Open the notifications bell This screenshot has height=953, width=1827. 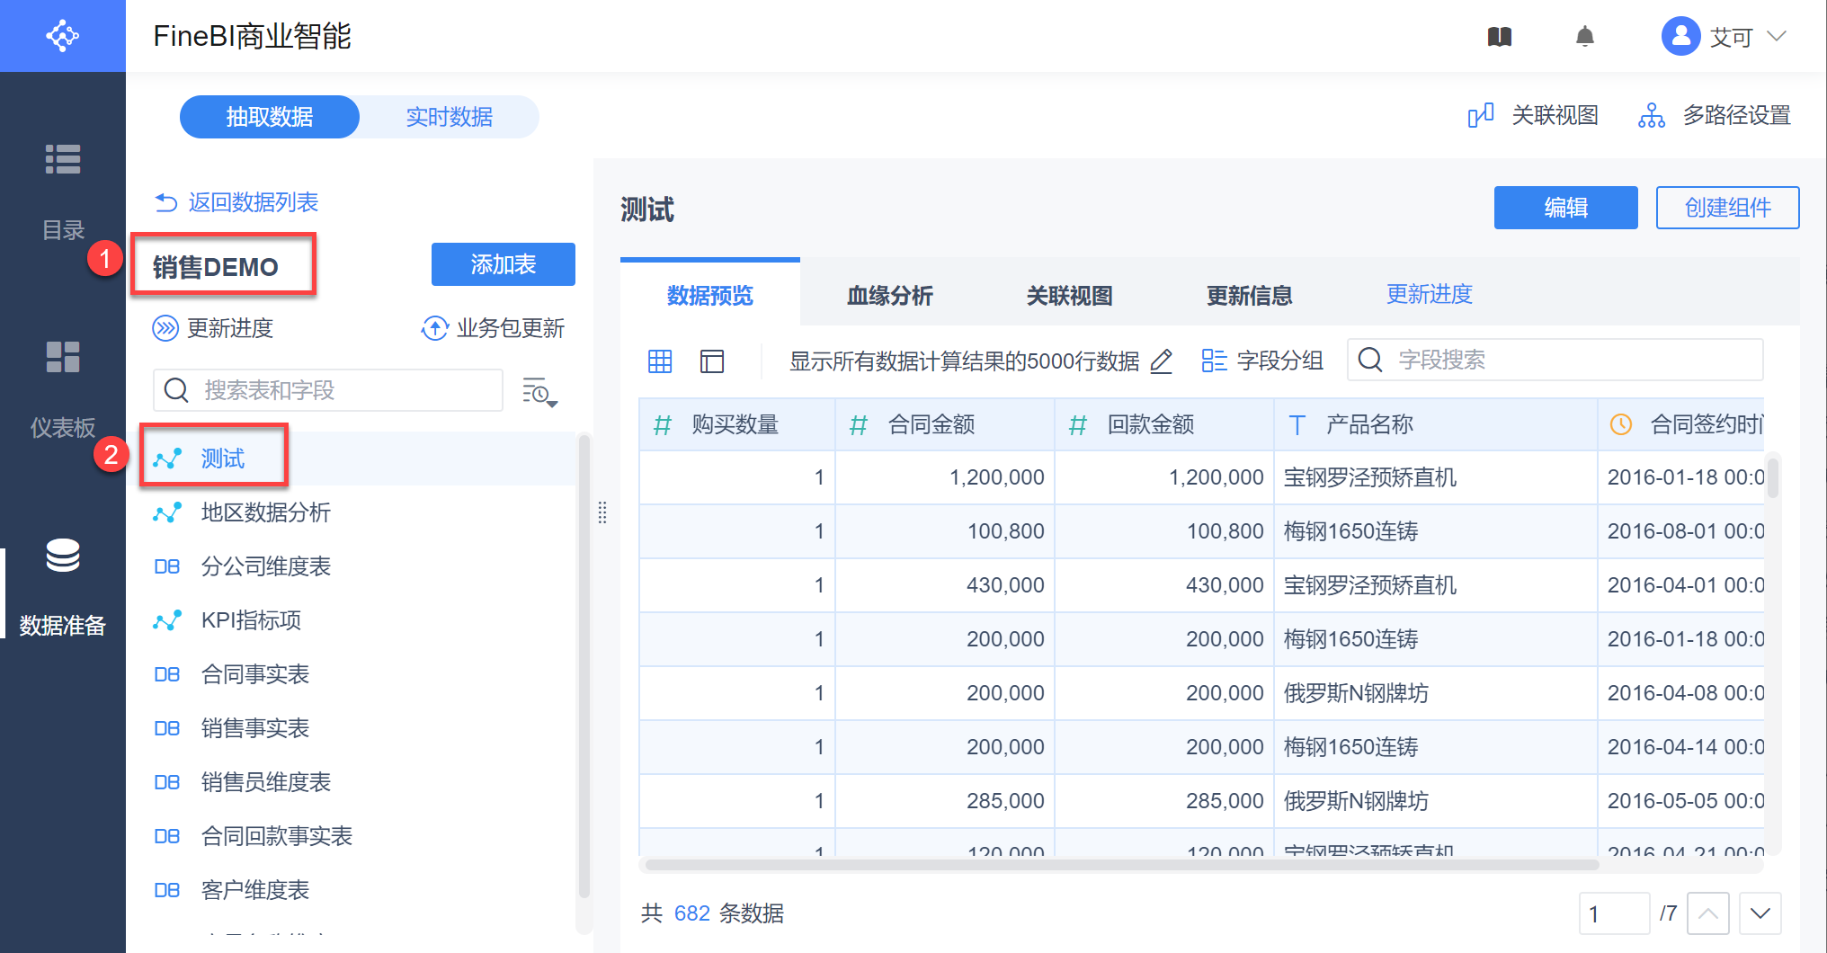click(1584, 37)
